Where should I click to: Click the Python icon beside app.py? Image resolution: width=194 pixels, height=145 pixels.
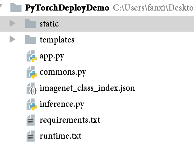click(x=32, y=56)
